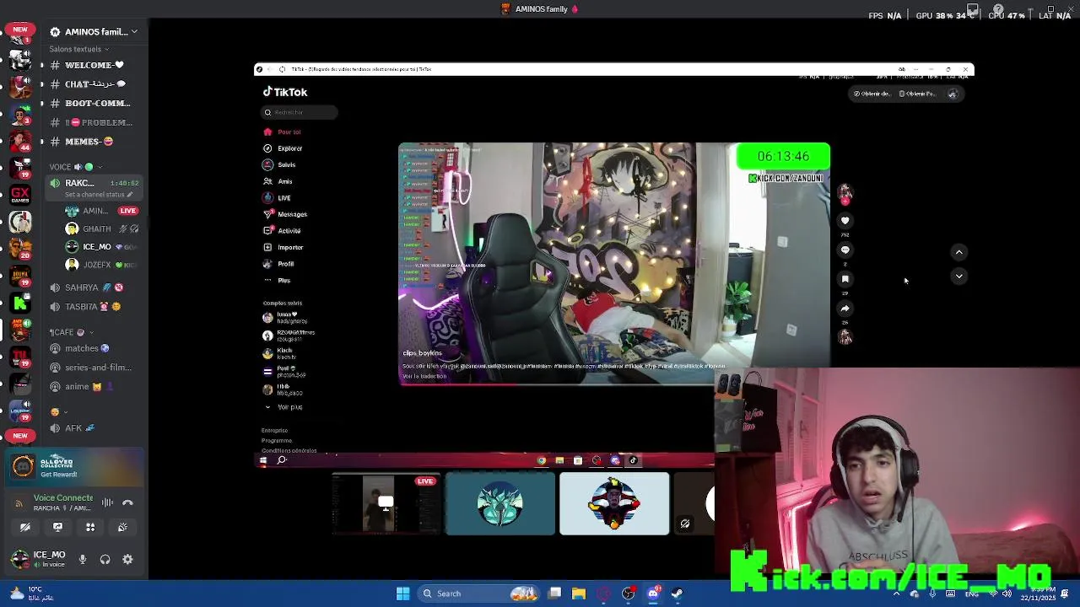The width and height of the screenshot is (1080, 607).
Task: Collapse the VOICE category
Action: pyautogui.click(x=74, y=167)
